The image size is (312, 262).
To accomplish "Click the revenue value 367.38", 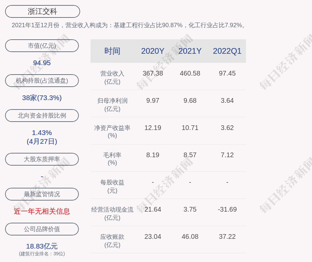I will pyautogui.click(x=153, y=73).
